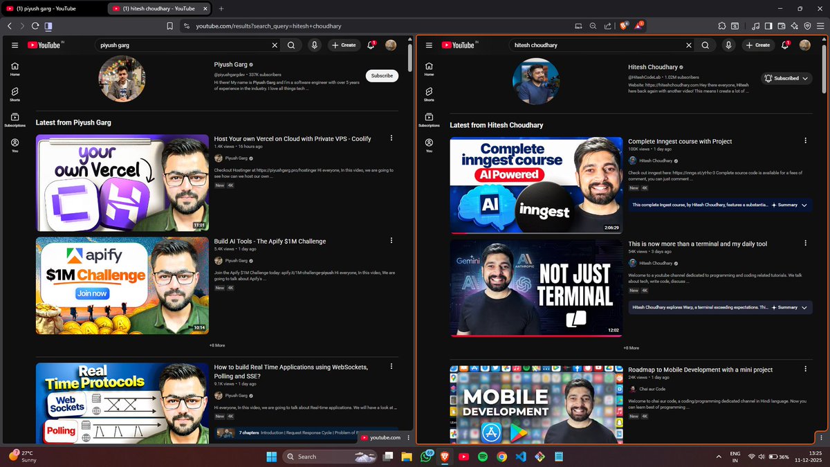Show '+8 More' videos from Piyush Garg

pos(217,345)
